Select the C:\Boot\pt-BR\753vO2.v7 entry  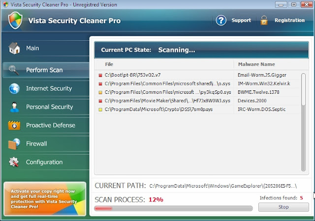pos(132,75)
